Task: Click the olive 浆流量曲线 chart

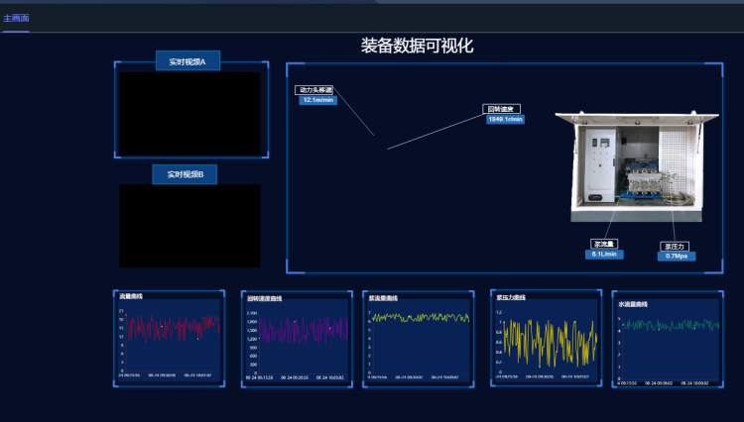Action: [419, 340]
